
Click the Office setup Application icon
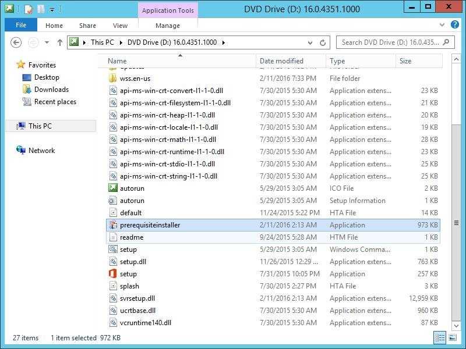(113, 273)
